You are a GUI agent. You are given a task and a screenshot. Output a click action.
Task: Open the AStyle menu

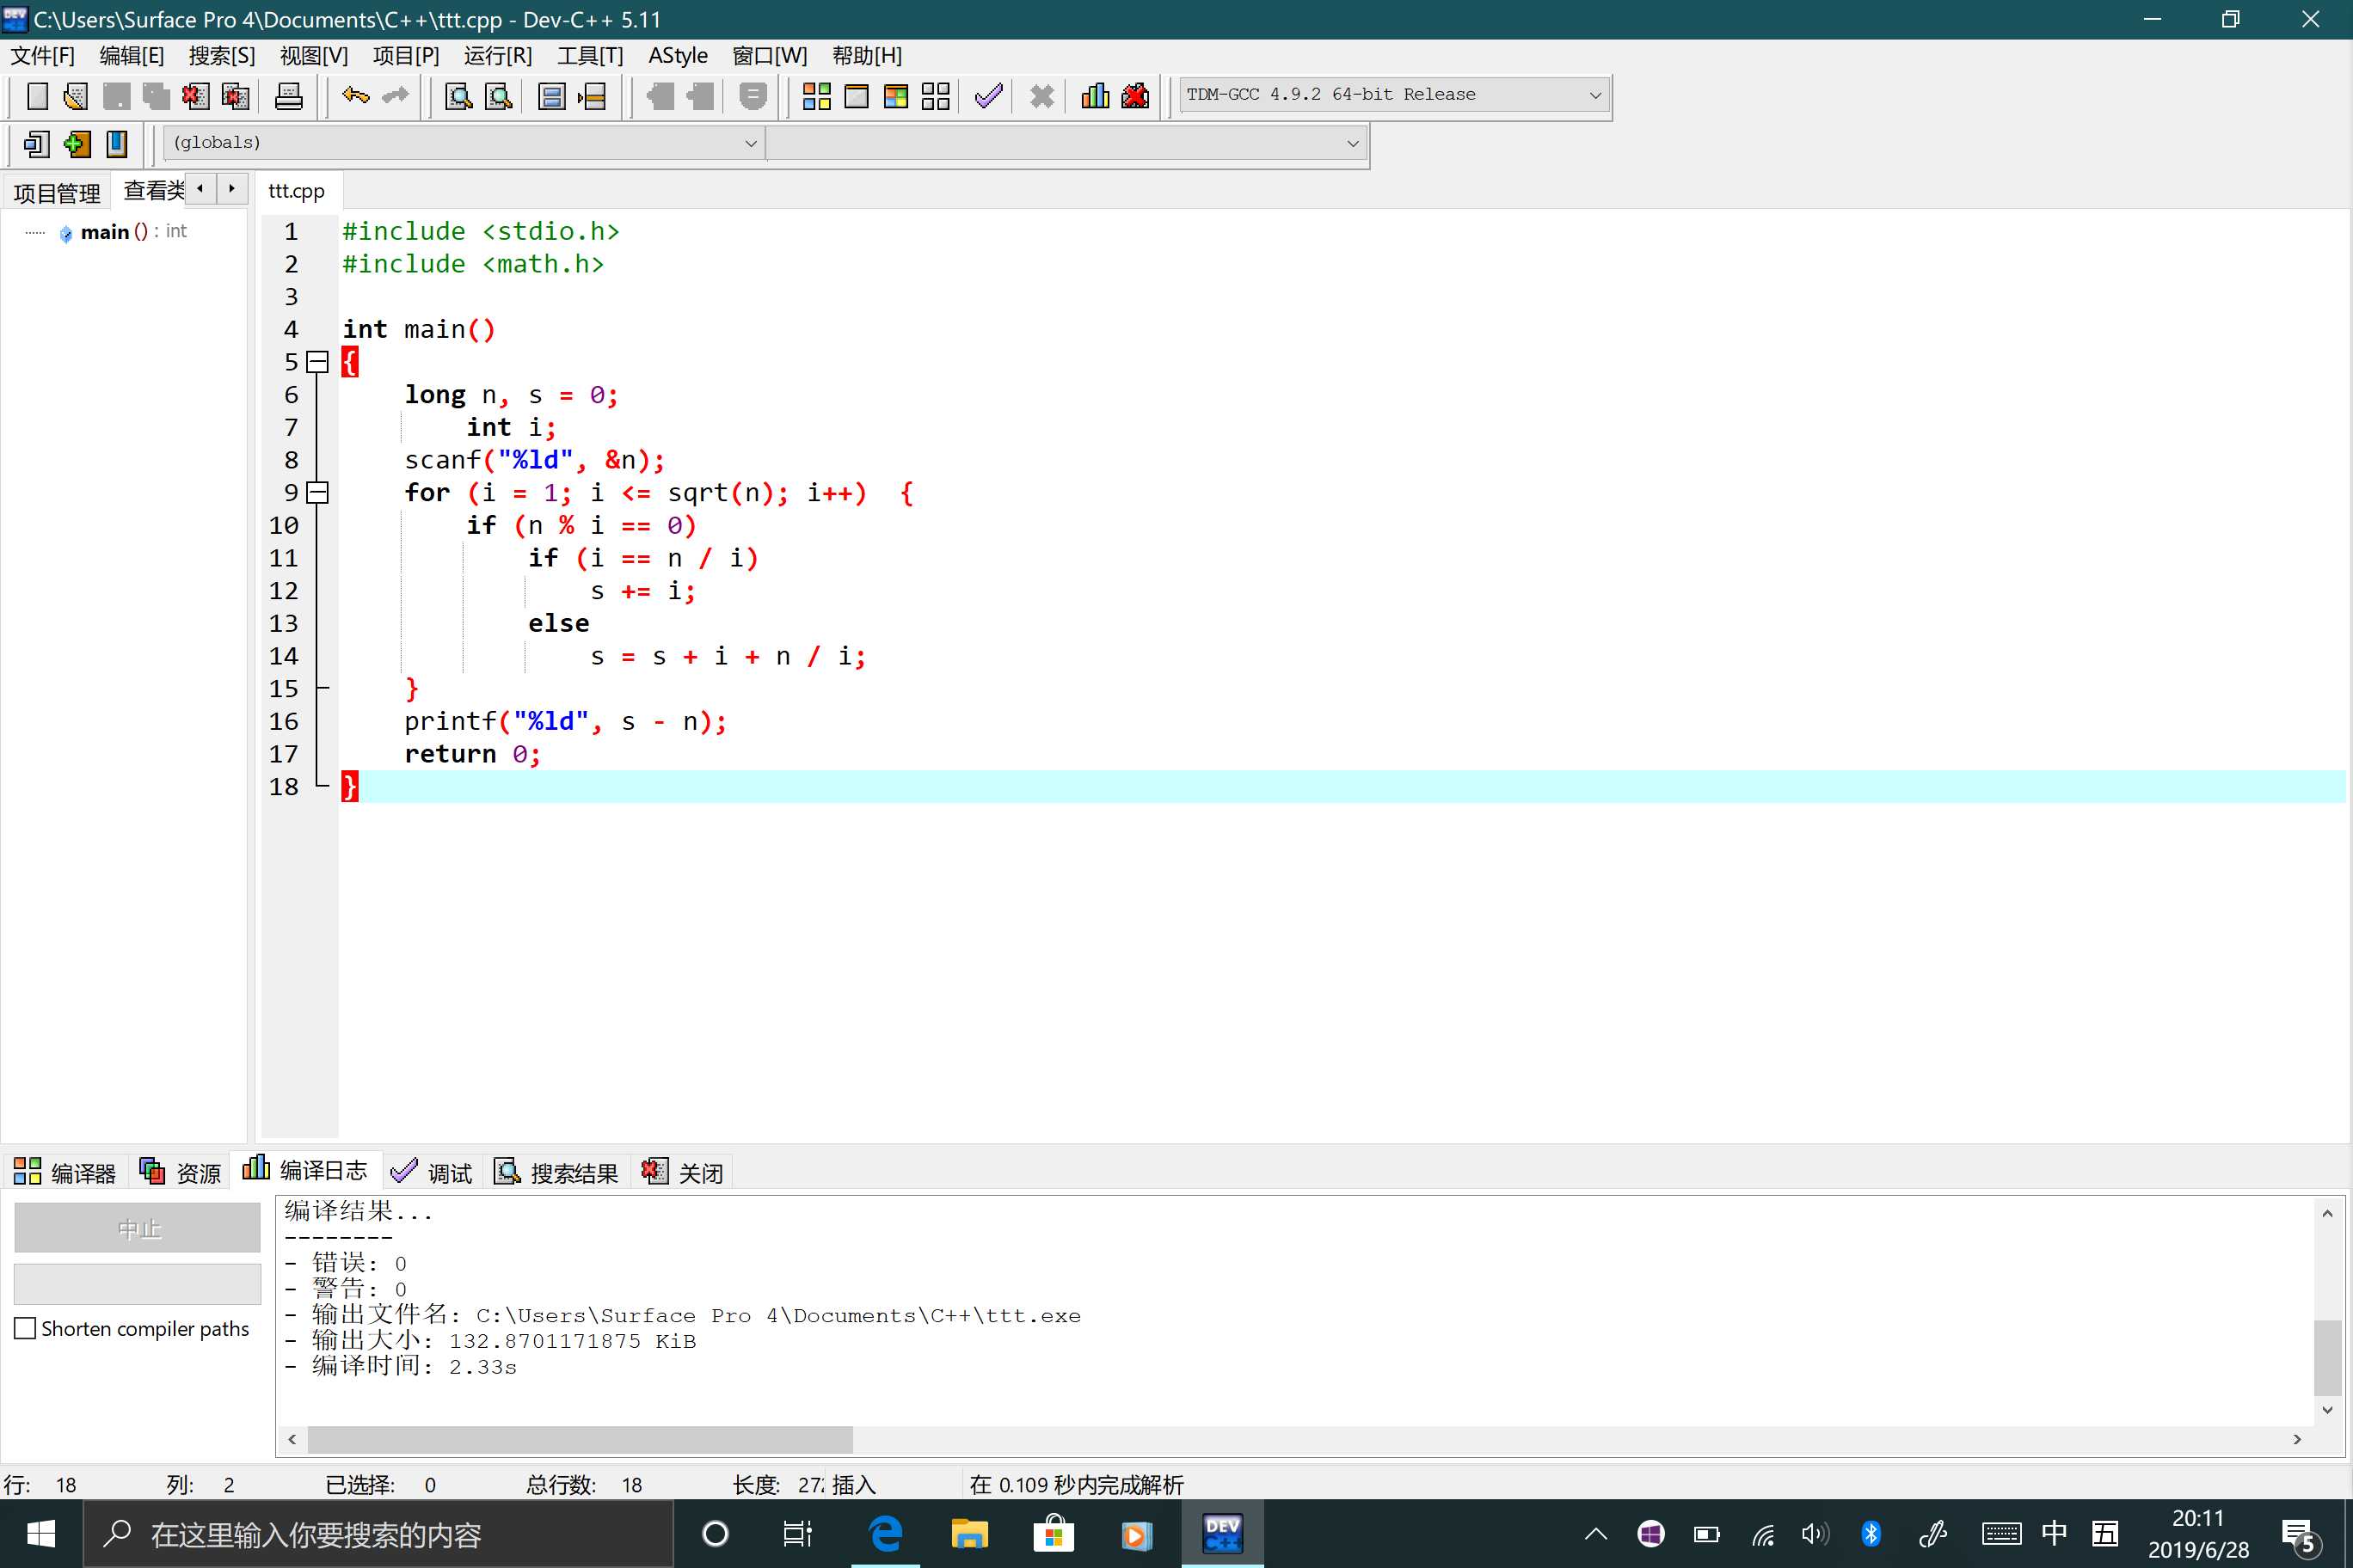pyautogui.click(x=678, y=56)
